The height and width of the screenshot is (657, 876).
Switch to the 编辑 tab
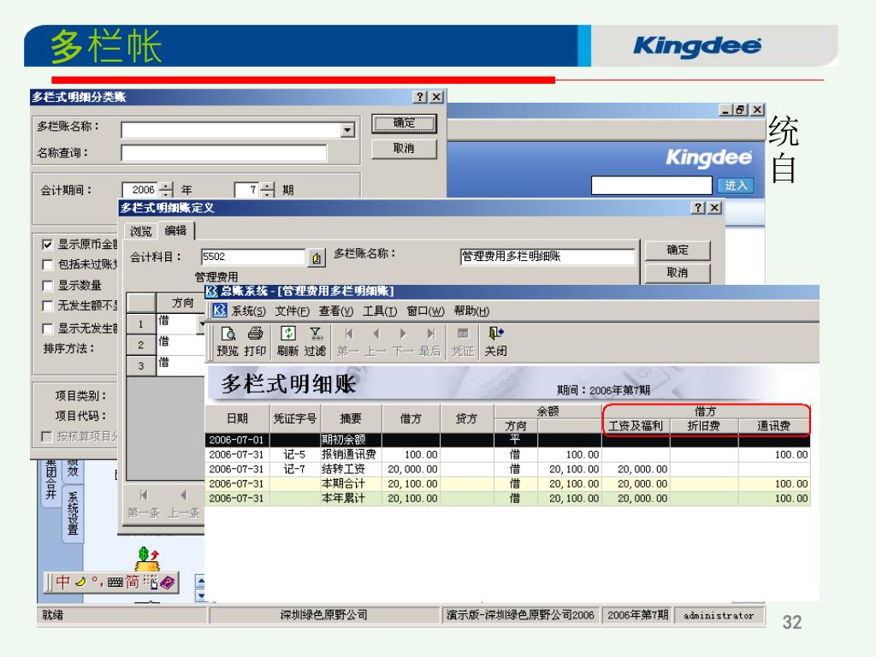[175, 230]
